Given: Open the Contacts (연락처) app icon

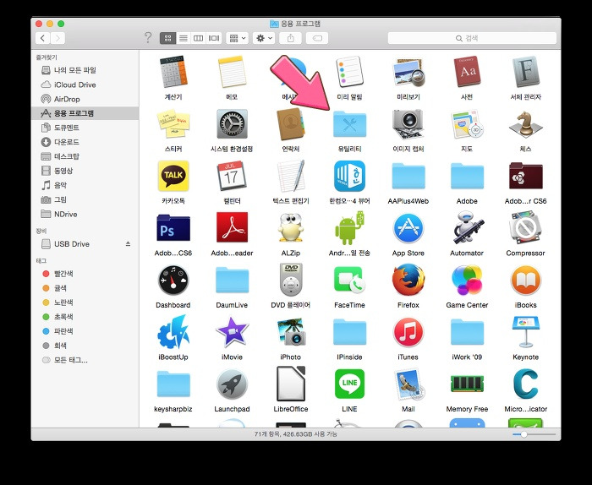Looking at the screenshot, I should click(291, 123).
